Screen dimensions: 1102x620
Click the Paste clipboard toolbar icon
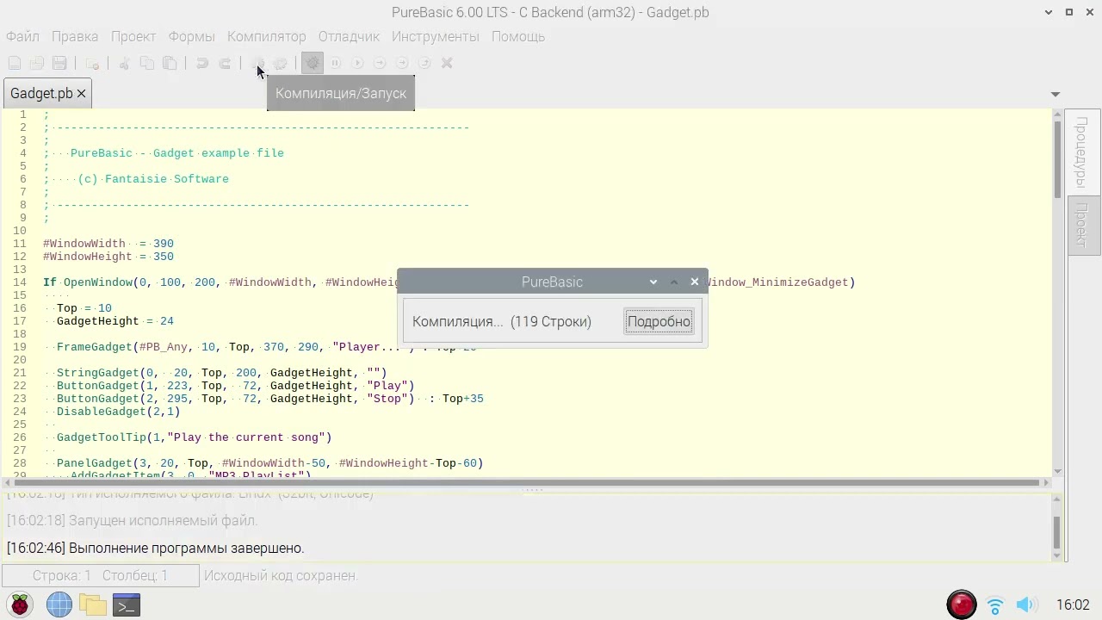point(170,63)
